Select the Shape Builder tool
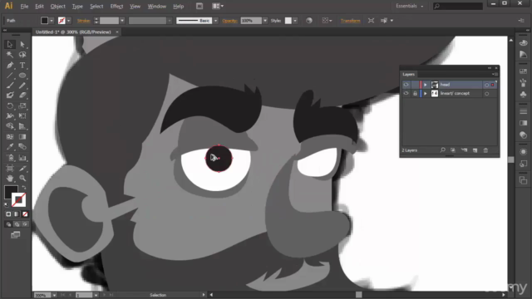 pyautogui.click(x=9, y=126)
